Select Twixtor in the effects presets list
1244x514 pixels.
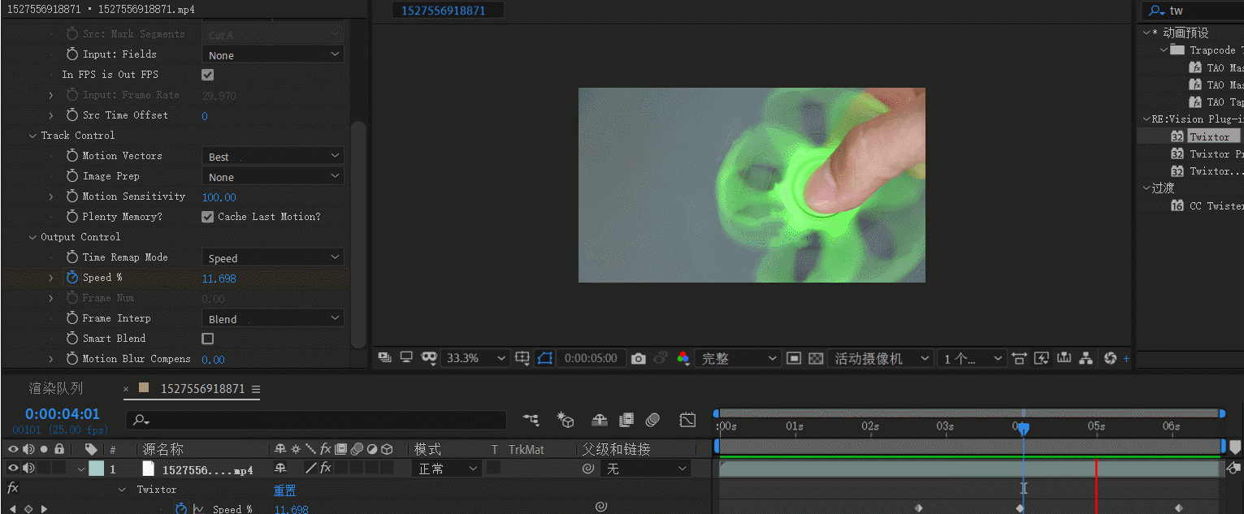pos(1209,136)
